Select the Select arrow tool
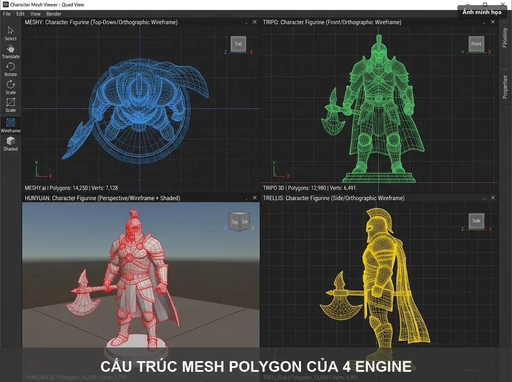Viewport: 512px width, 382px height. pos(11,33)
